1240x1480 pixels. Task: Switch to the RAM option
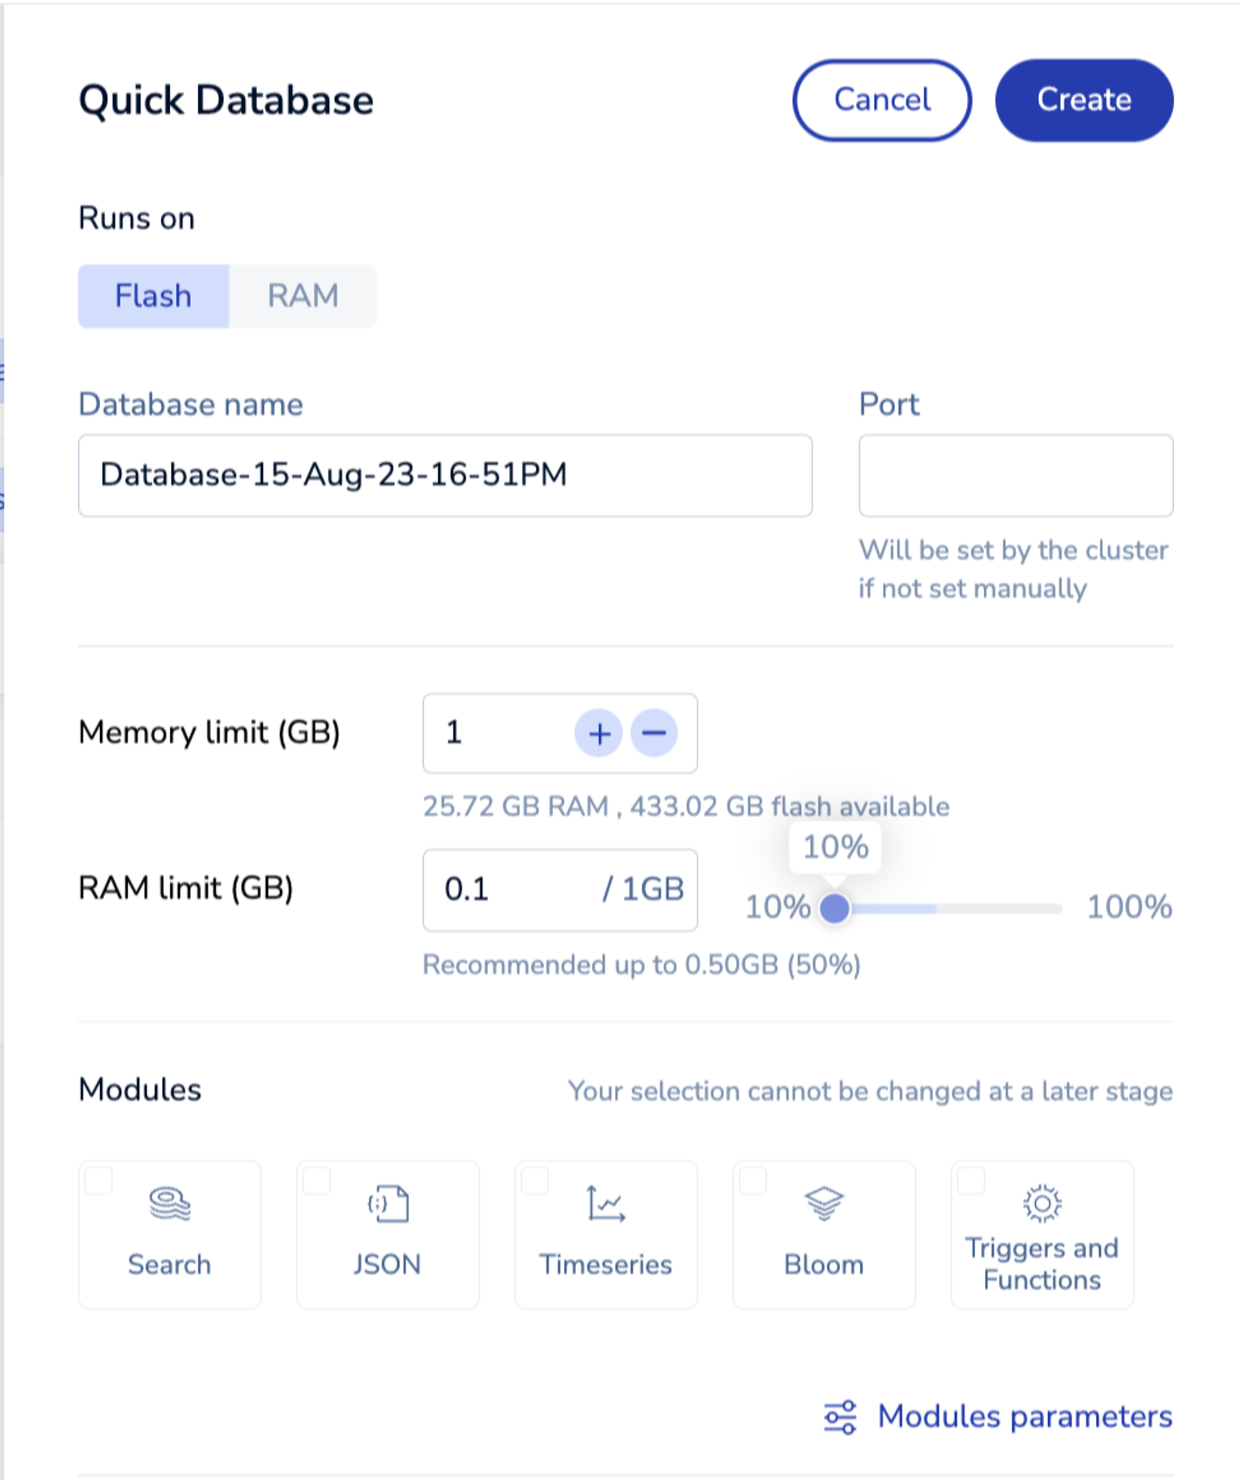[303, 296]
